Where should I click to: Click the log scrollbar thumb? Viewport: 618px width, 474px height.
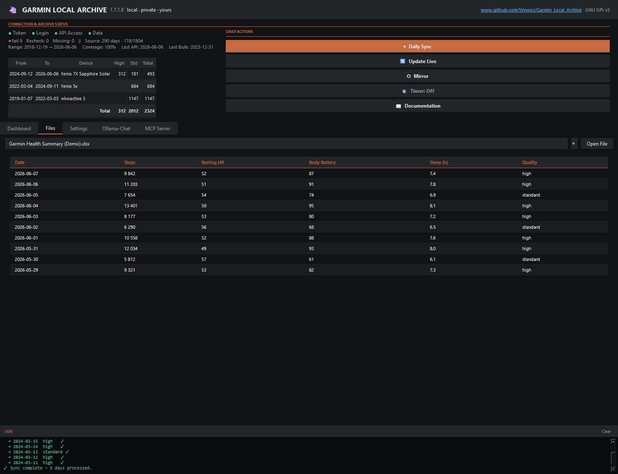pyautogui.click(x=613, y=458)
